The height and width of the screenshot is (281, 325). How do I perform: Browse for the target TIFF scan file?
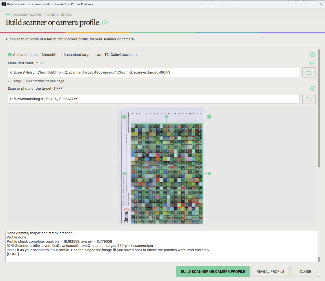pyautogui.click(x=309, y=99)
